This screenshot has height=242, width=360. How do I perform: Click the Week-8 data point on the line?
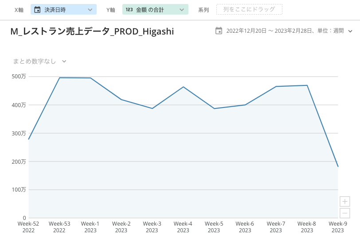pos(307,85)
